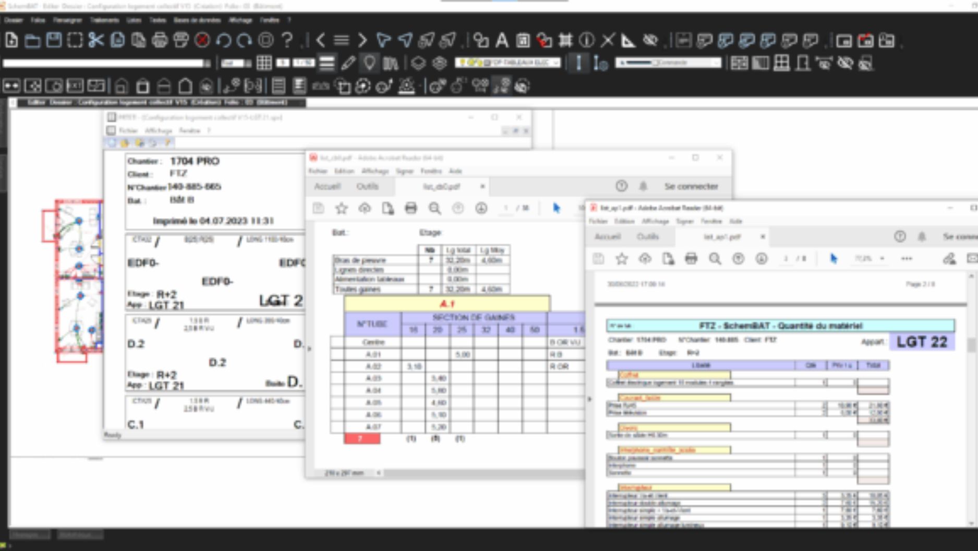
Task: Click page number field in lst_cbl0.pdf window
Action: (x=505, y=208)
